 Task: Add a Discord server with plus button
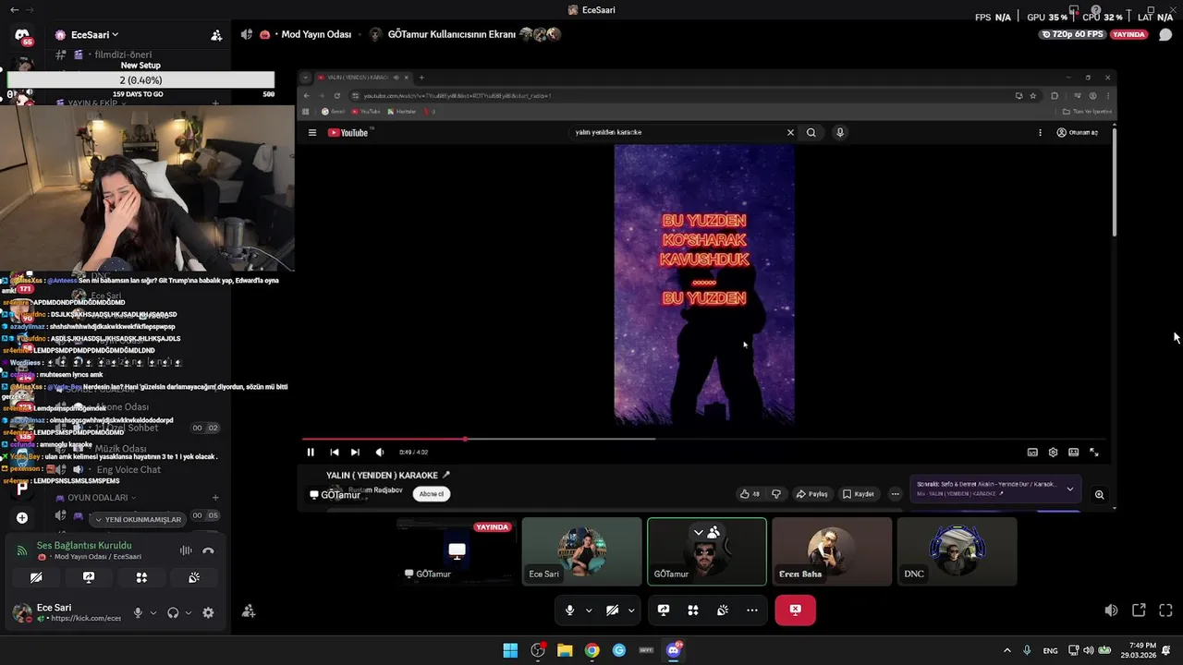(22, 518)
